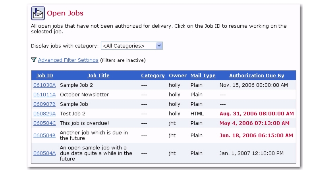Open job 060907B
Viewport: 309px width, 176px height.
coord(44,104)
